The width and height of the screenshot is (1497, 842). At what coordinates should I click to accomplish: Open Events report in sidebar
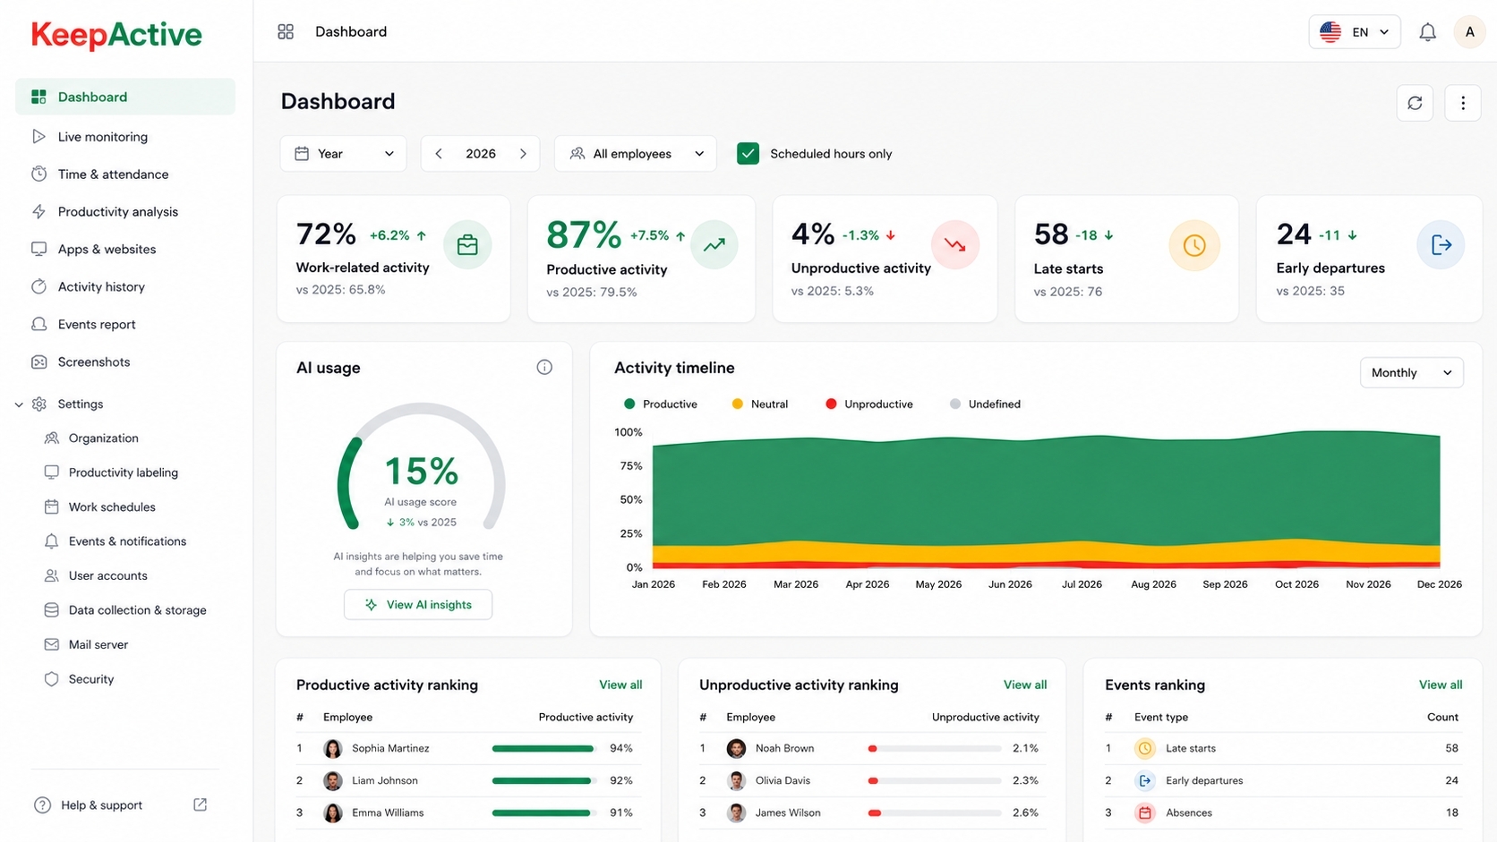pyautogui.click(x=125, y=325)
